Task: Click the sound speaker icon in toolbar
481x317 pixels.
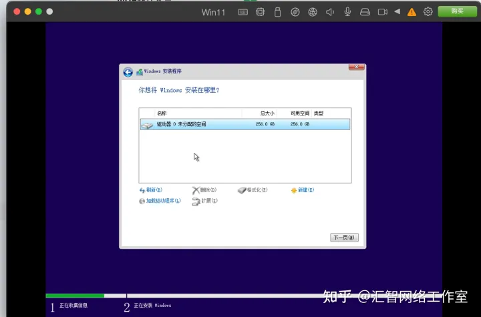Action: tap(330, 12)
